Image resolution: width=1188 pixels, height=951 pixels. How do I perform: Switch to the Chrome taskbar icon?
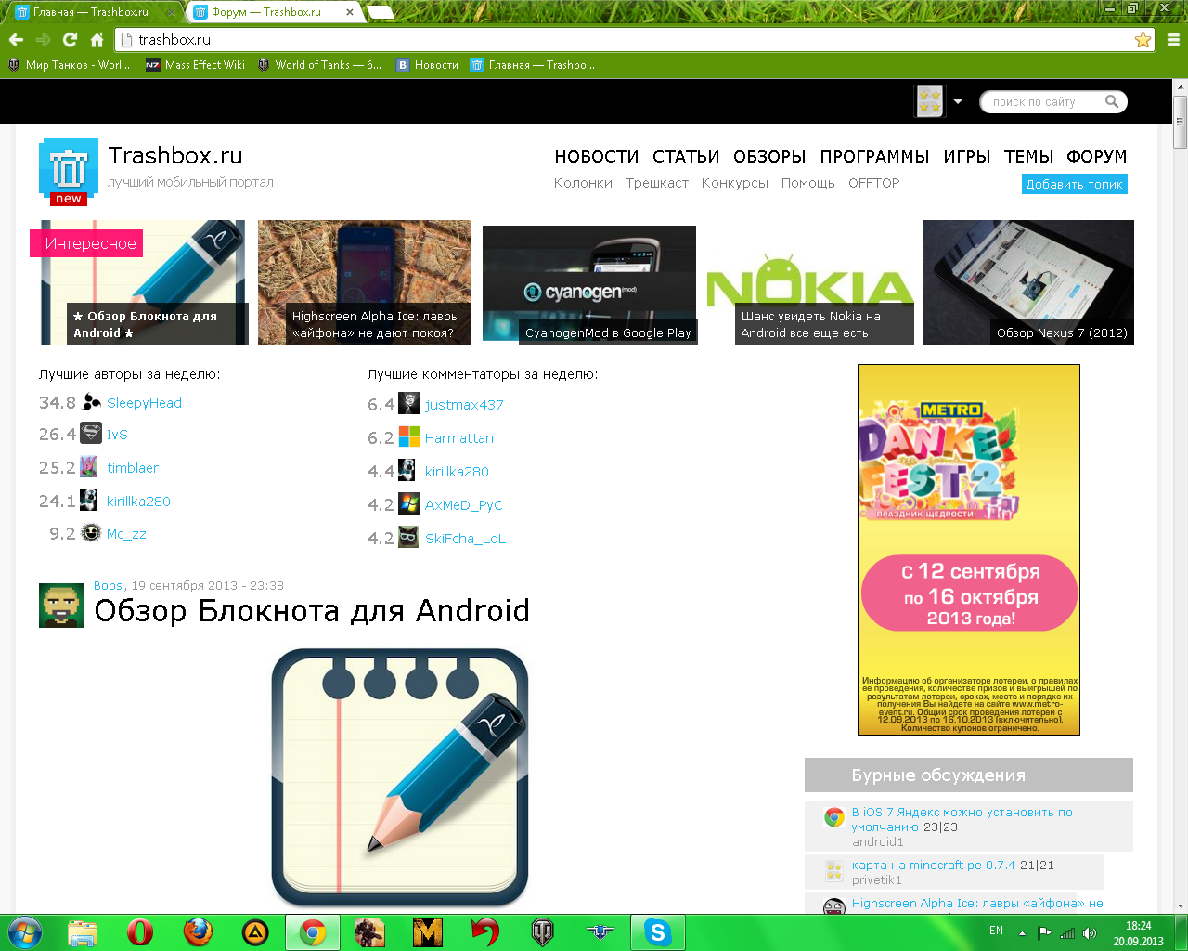313,931
